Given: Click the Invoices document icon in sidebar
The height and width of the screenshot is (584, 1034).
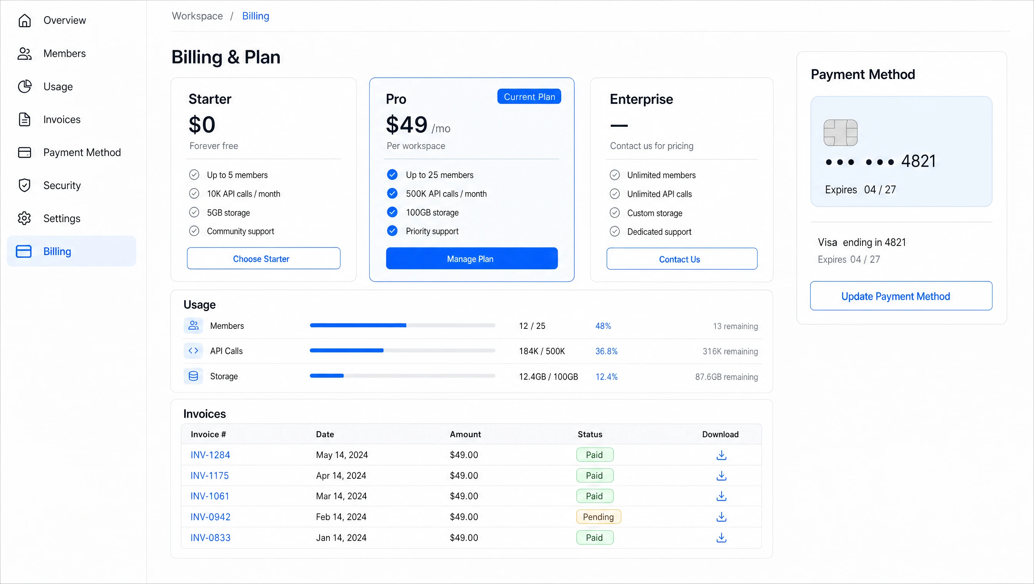Looking at the screenshot, I should tap(25, 119).
